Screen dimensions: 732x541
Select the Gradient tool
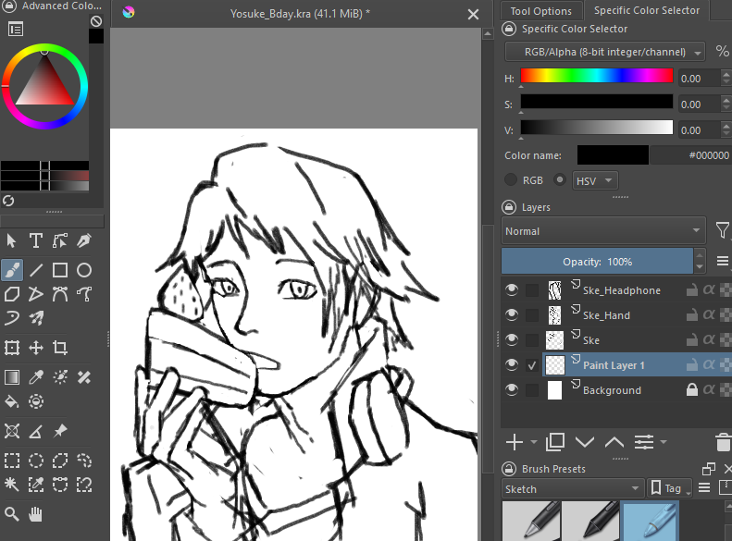click(x=12, y=377)
